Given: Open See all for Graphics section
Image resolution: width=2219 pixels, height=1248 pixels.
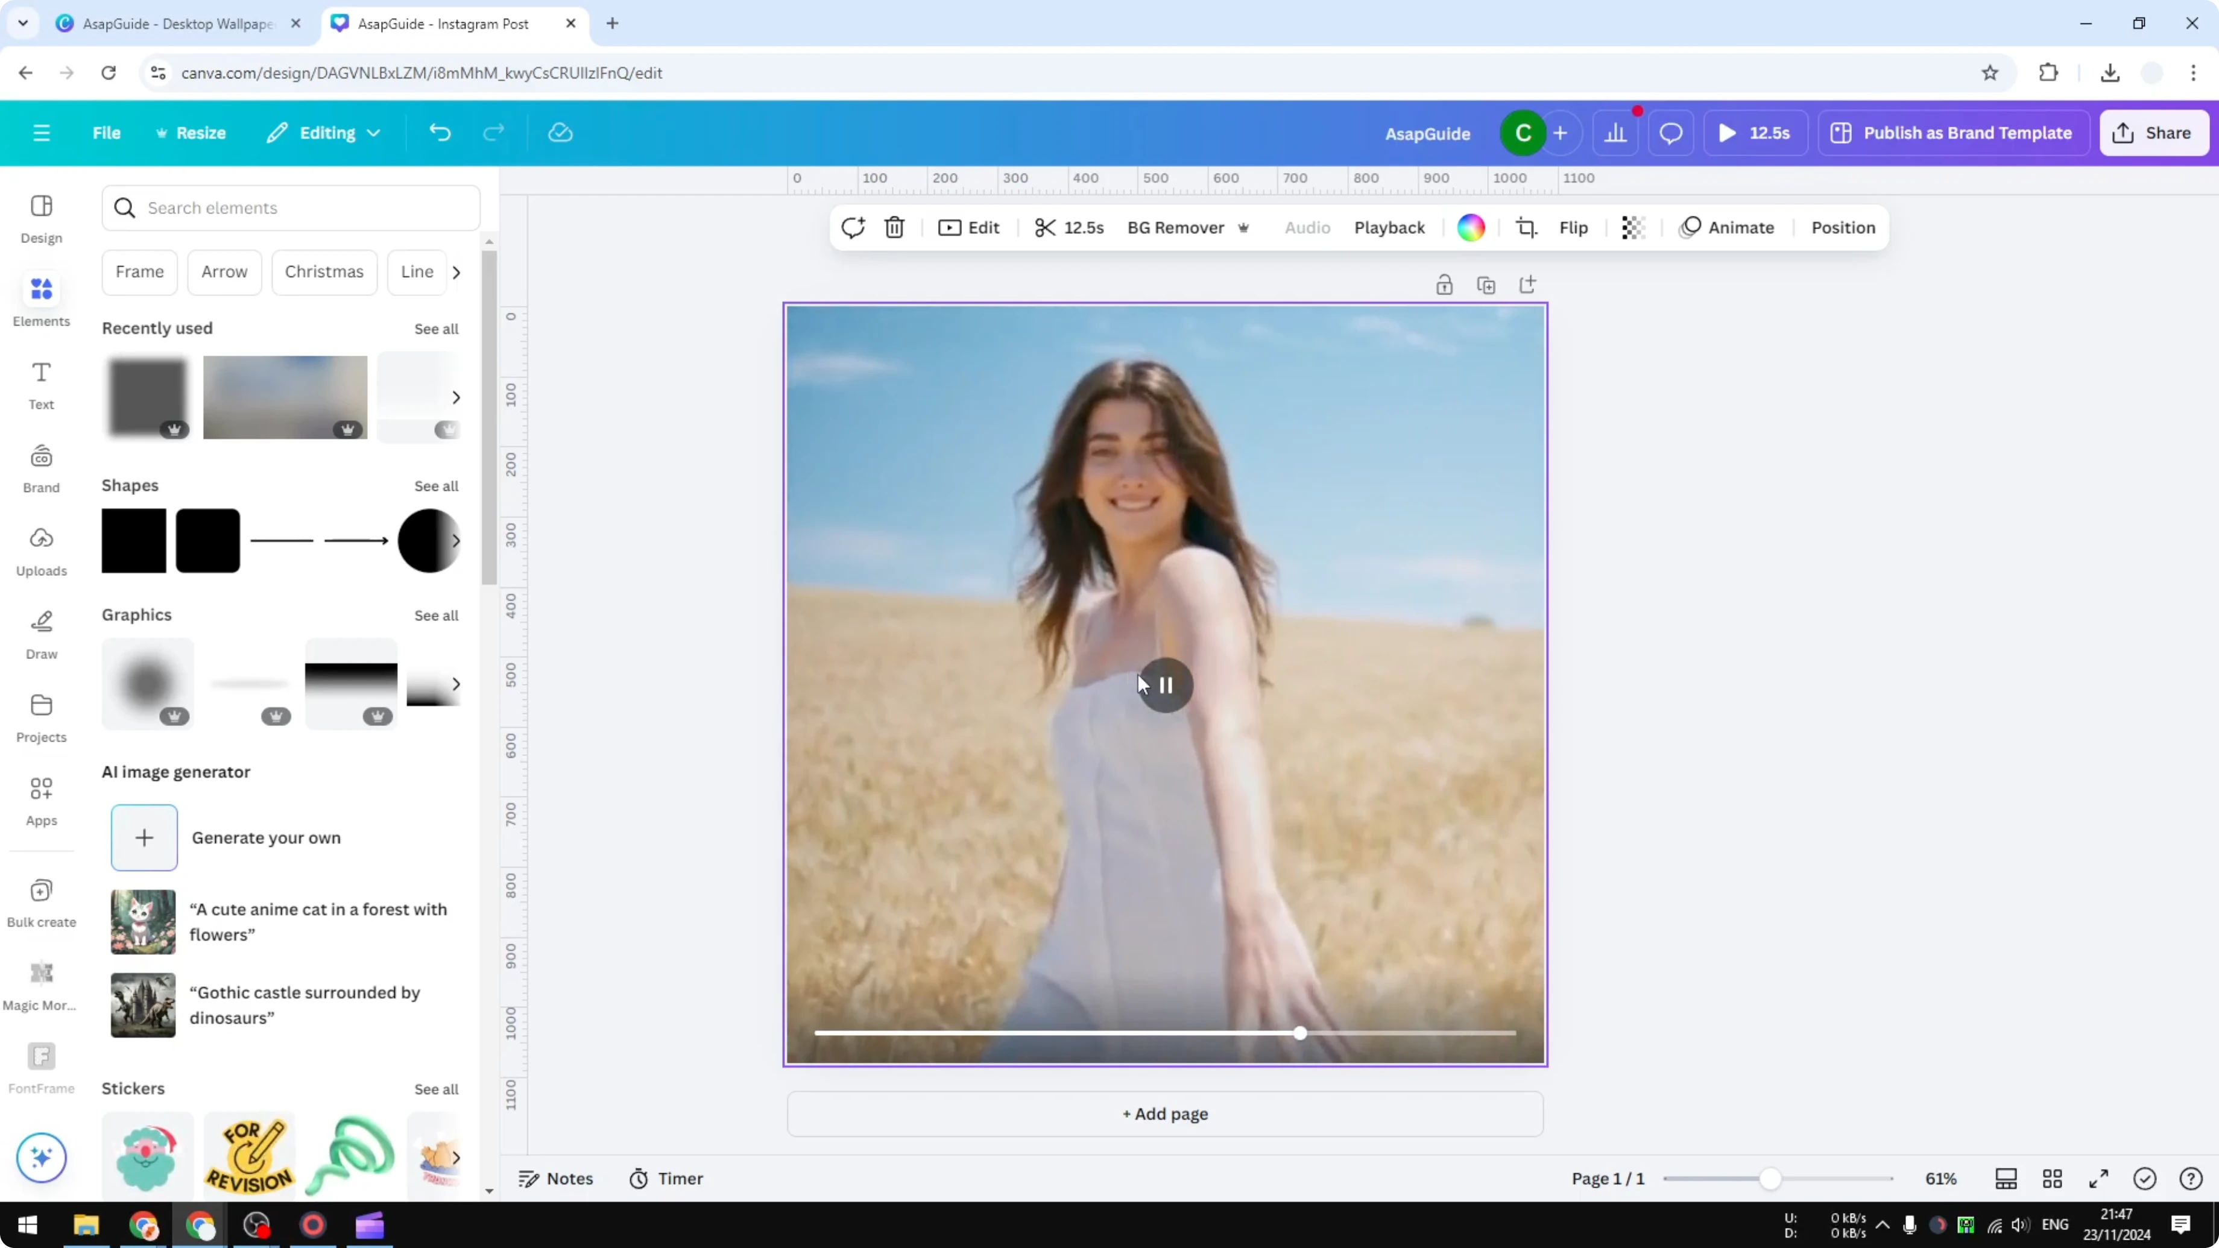Looking at the screenshot, I should (x=436, y=615).
